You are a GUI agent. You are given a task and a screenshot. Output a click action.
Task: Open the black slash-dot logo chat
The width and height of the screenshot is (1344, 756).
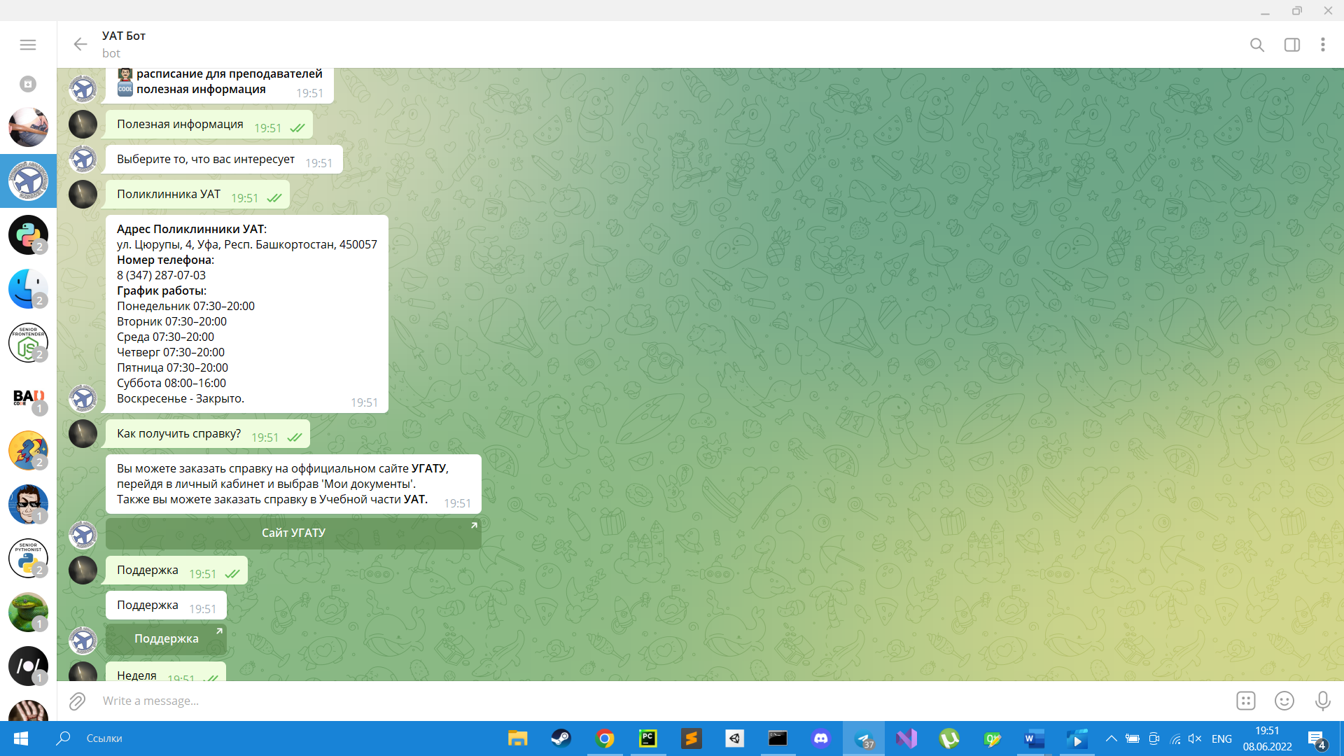point(28,666)
